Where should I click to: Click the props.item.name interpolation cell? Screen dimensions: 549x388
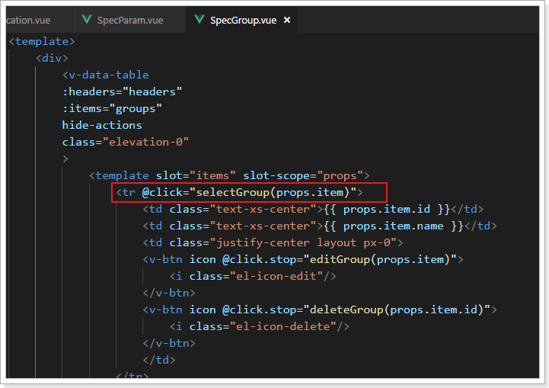[x=403, y=226]
